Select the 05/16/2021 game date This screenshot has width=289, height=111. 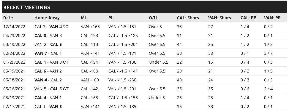(14, 89)
